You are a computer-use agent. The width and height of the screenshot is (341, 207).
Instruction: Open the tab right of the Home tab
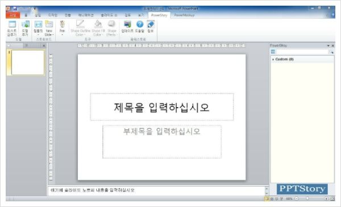[x=38, y=15]
